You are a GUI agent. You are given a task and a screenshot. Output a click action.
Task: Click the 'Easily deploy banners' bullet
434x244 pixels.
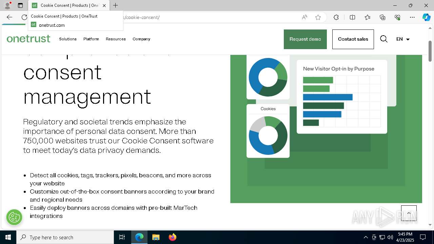click(x=114, y=212)
